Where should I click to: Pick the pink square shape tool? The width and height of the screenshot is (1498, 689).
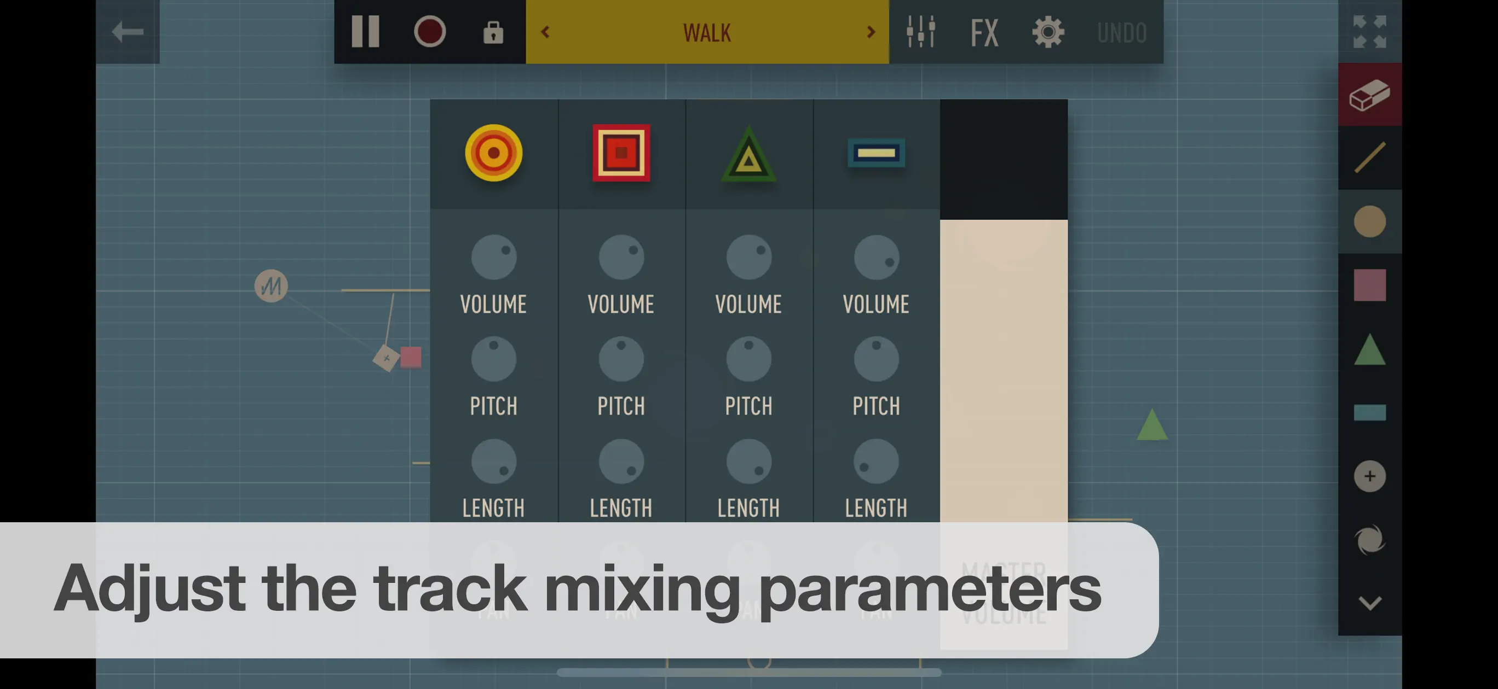1369,285
